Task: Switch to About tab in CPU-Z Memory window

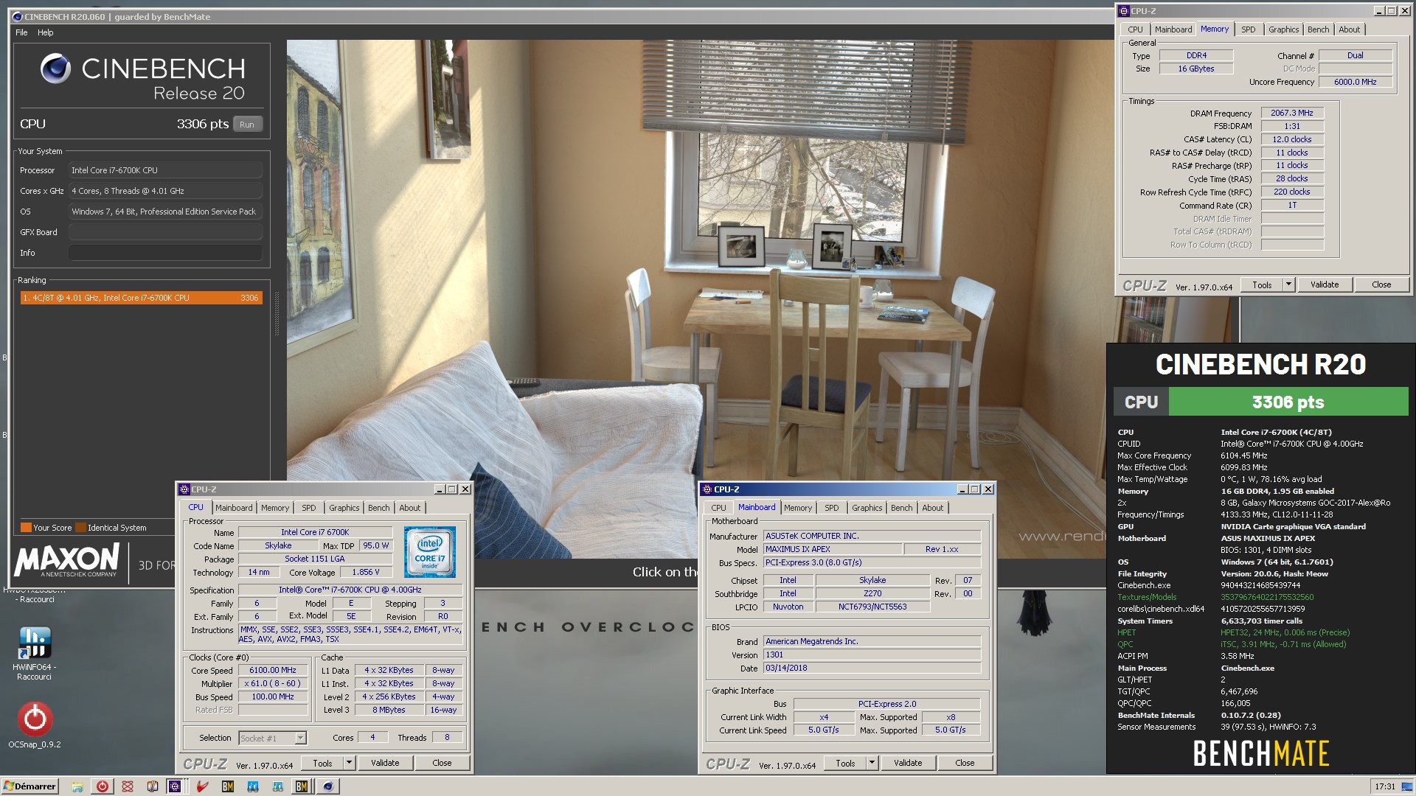Action: [x=1349, y=29]
